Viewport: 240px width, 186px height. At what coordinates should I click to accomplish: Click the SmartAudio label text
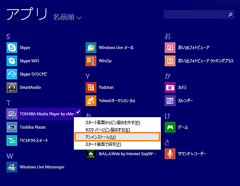point(30,88)
